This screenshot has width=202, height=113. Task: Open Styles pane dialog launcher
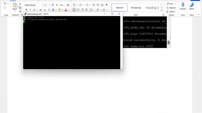point(163,15)
